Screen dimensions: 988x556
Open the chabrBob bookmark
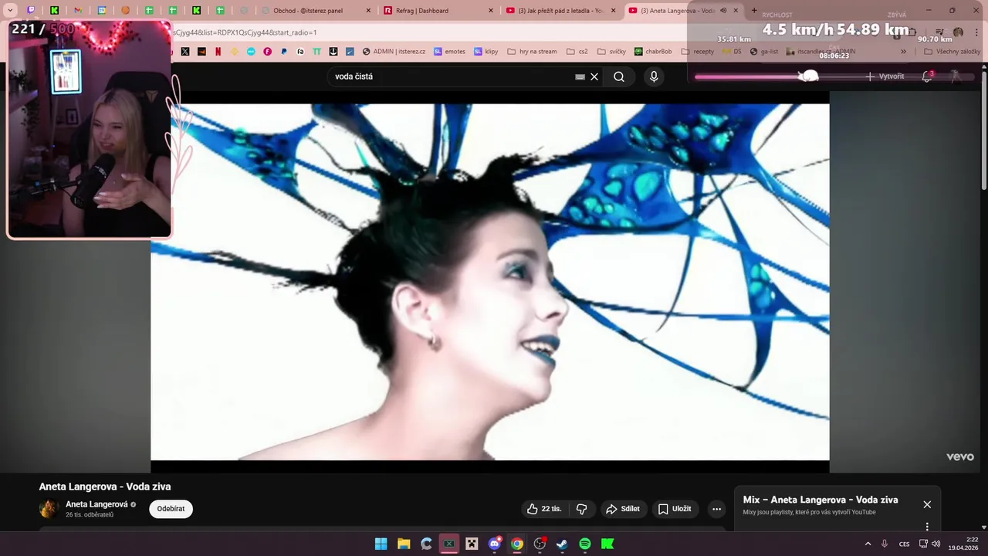653,52
